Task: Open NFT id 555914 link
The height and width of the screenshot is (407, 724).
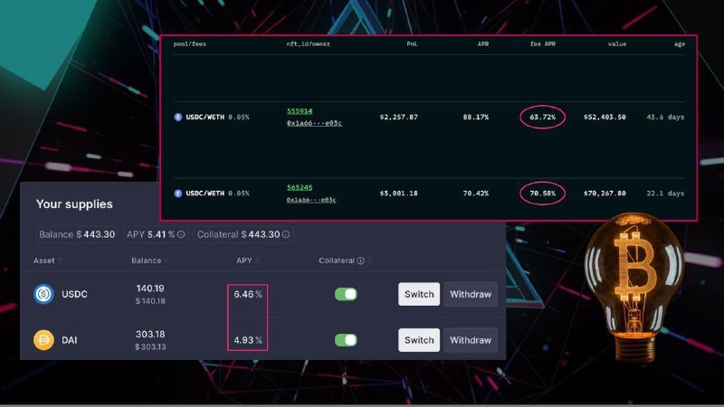Action: point(300,111)
